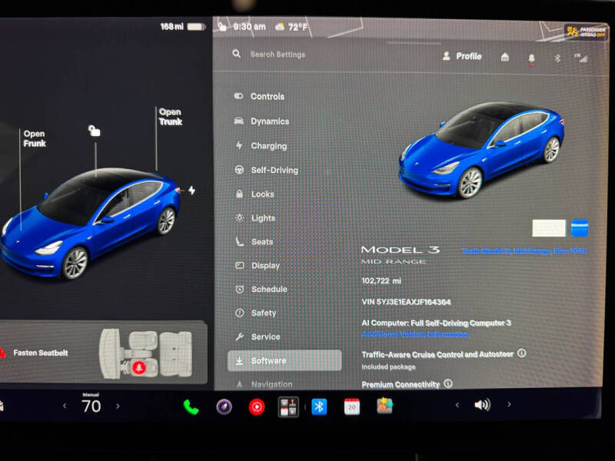Viewport: 615px width, 461px height.
Task: Tap the status bar lock icon
Action: point(222,27)
